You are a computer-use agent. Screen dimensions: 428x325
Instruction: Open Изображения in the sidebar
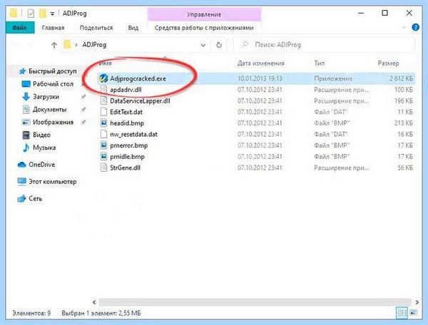coord(53,122)
